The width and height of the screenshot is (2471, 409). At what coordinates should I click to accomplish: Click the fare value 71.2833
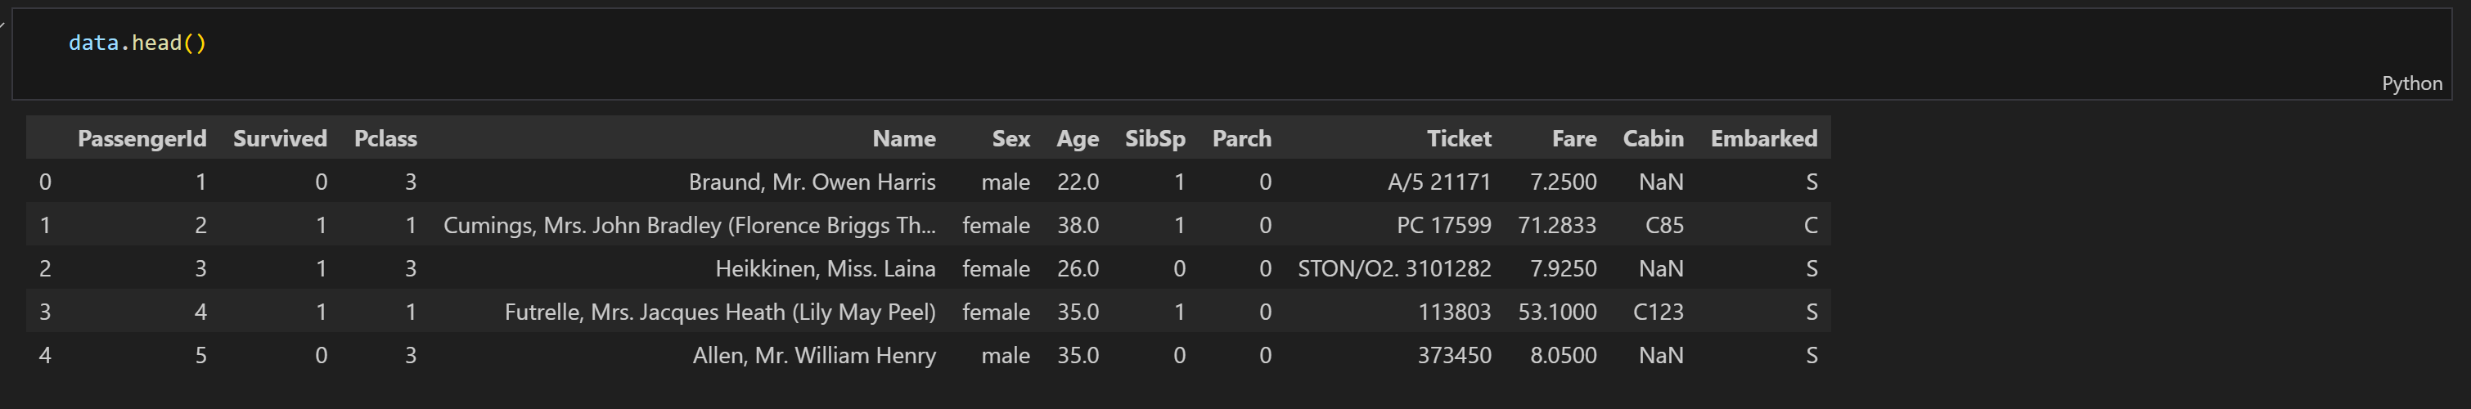pyautogui.click(x=1557, y=226)
